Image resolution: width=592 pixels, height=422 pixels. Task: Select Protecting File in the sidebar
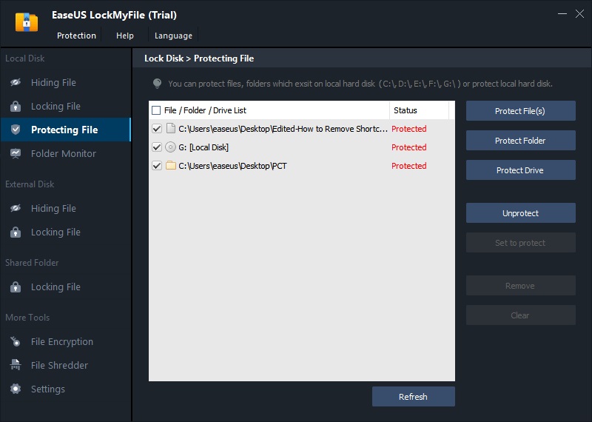[x=65, y=130]
